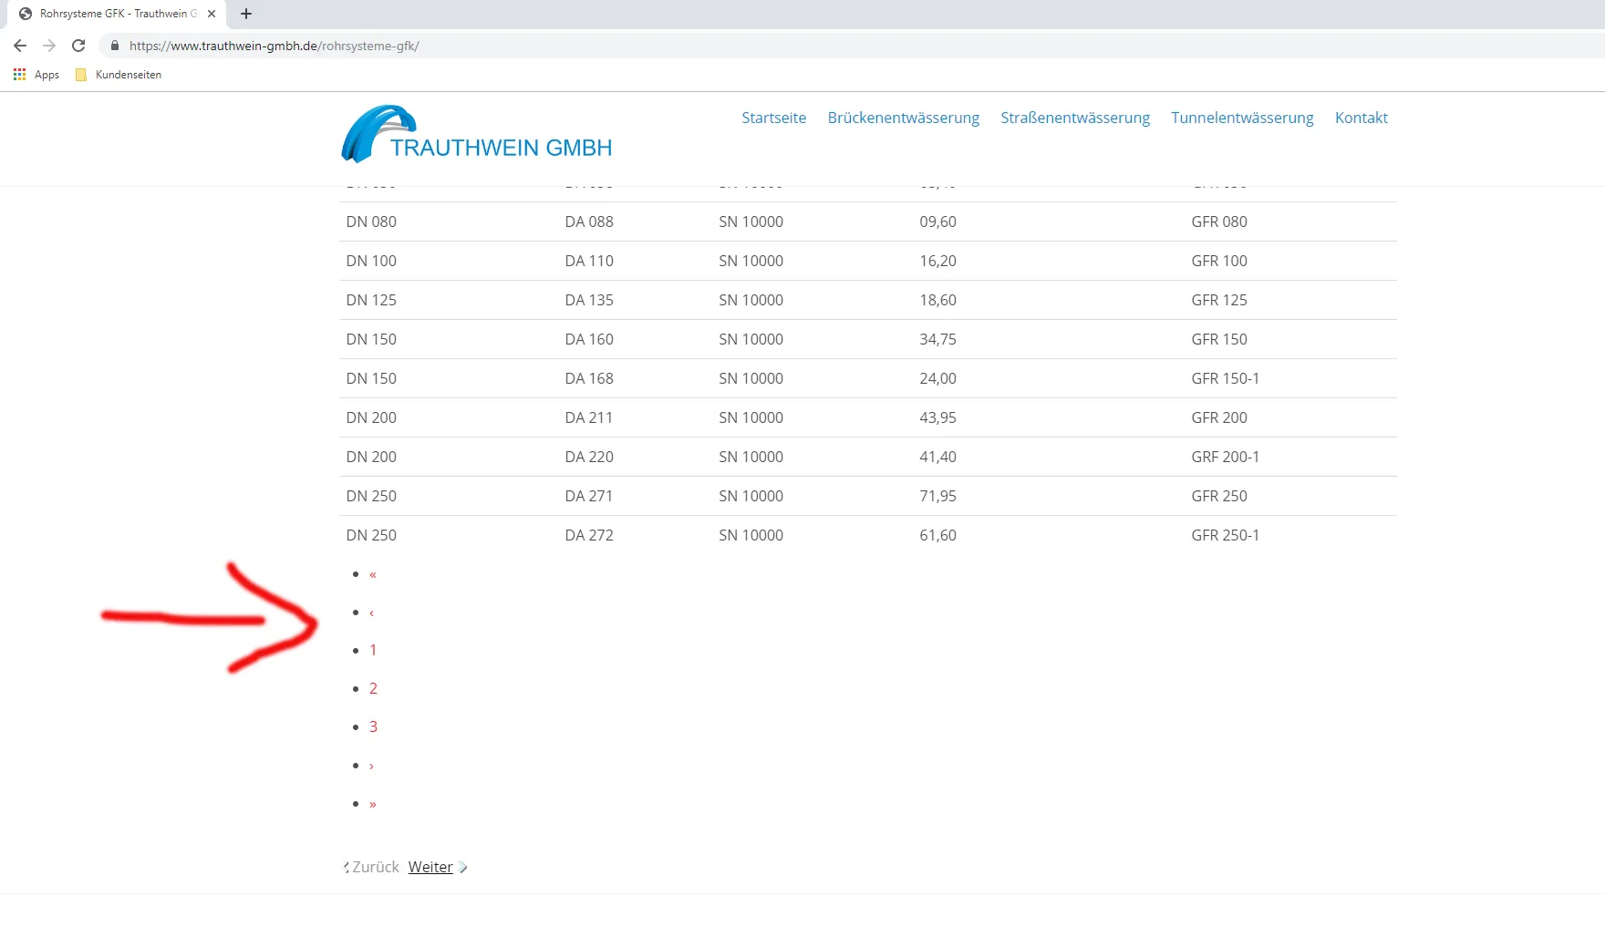Click SN 10000 in DN 125 row
Screen dimensions: 1605x937
point(751,300)
